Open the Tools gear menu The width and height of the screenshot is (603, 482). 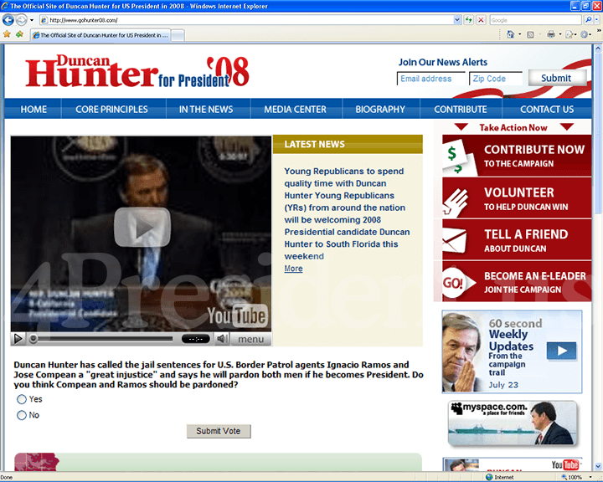click(585, 34)
